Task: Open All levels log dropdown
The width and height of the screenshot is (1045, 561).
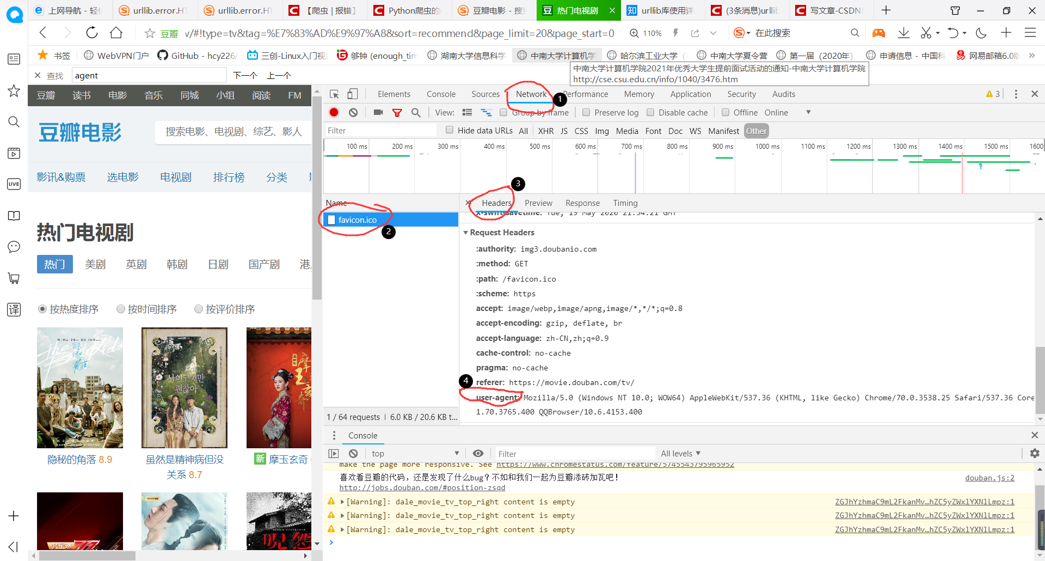Action: (x=681, y=453)
